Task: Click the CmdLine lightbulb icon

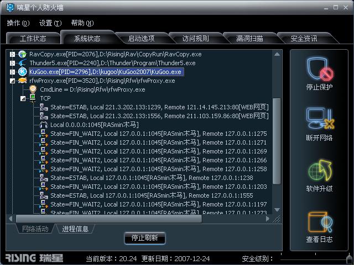Action: [33, 89]
